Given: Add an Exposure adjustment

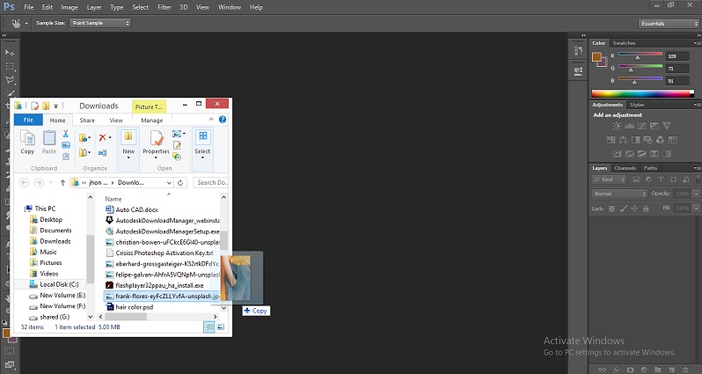Looking at the screenshot, I should coord(654,126).
